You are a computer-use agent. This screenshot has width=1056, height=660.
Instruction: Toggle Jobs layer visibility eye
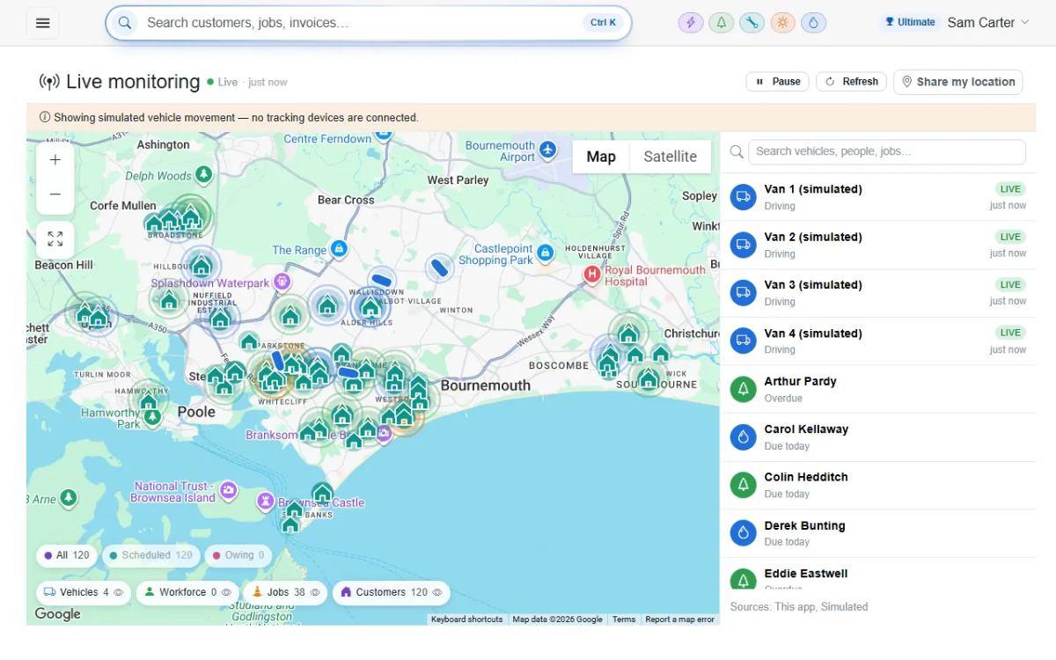(315, 592)
